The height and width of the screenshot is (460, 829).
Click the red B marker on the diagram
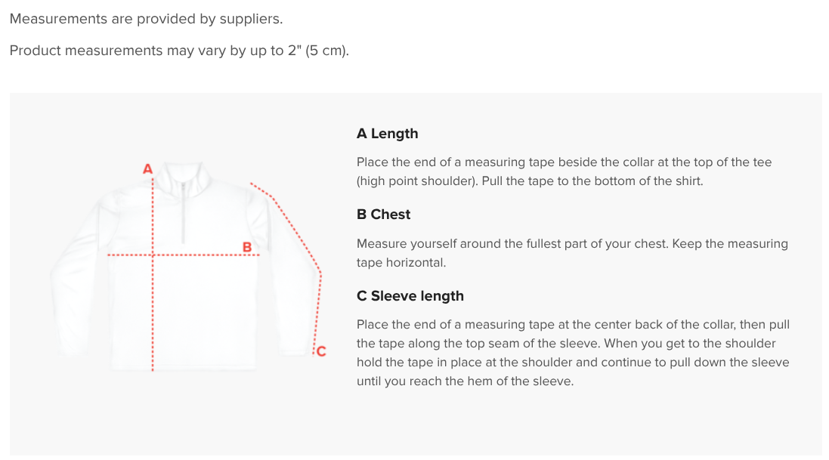coord(247,247)
